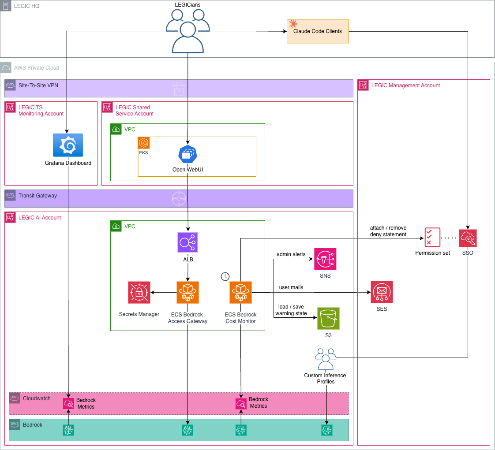Select the SES email icon
Screen dimensions: 495x450
(382, 292)
